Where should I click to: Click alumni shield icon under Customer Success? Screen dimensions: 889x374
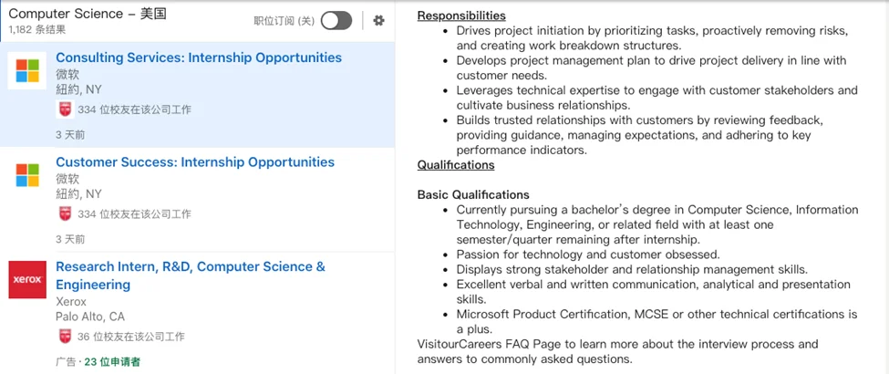pos(65,214)
